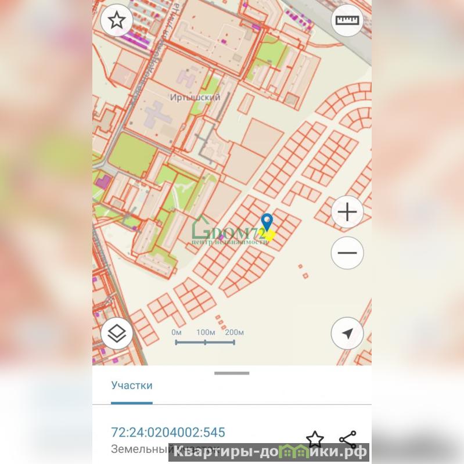Click the квартиры-домики.рф watermark link
Viewport: 464px width, 464px height.
[x=269, y=452]
